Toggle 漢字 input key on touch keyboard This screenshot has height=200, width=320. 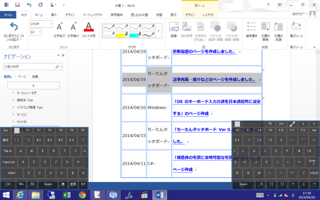click(x=6, y=140)
